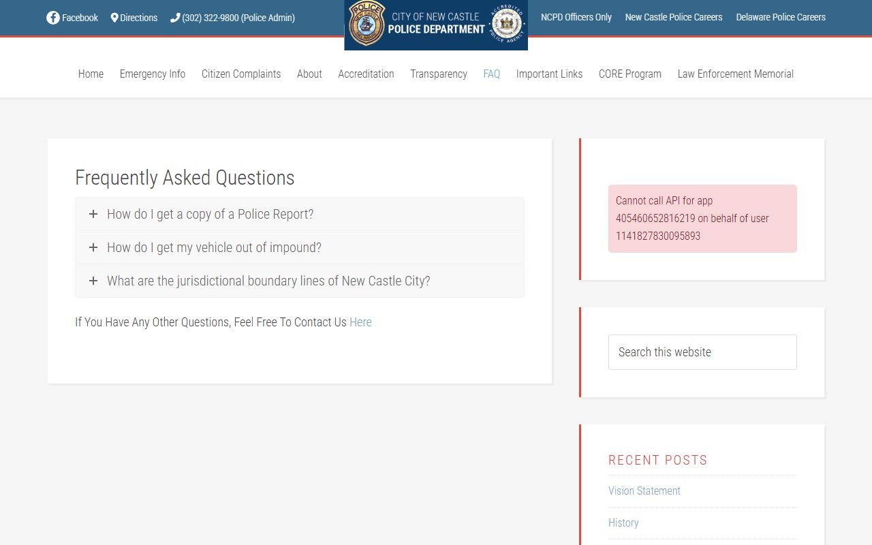Click the Facebook logo icon

tap(53, 18)
